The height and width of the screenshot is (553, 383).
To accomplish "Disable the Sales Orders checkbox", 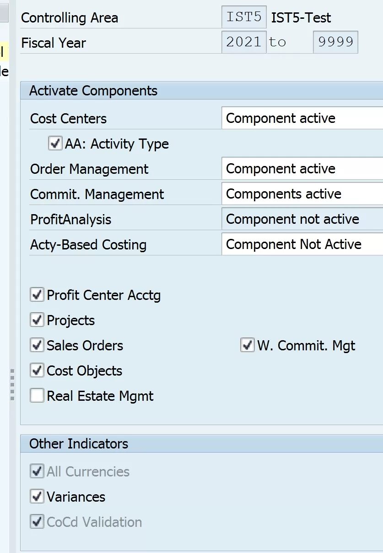I will pyautogui.click(x=37, y=345).
